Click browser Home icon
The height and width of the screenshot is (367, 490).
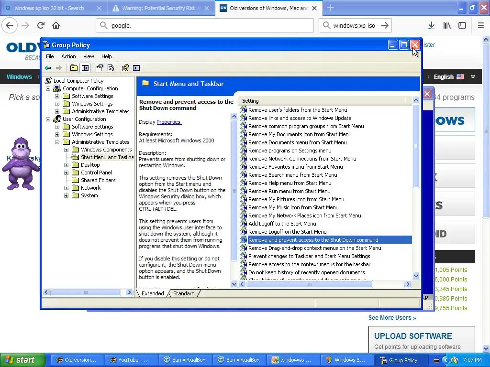pos(56,25)
